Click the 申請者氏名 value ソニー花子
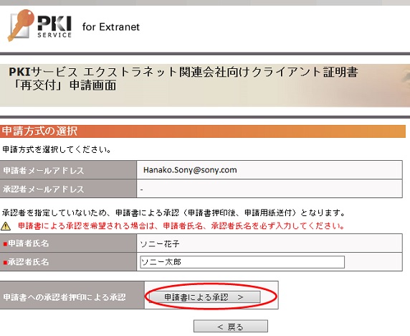The height and width of the screenshot is (336, 410). tap(160, 244)
